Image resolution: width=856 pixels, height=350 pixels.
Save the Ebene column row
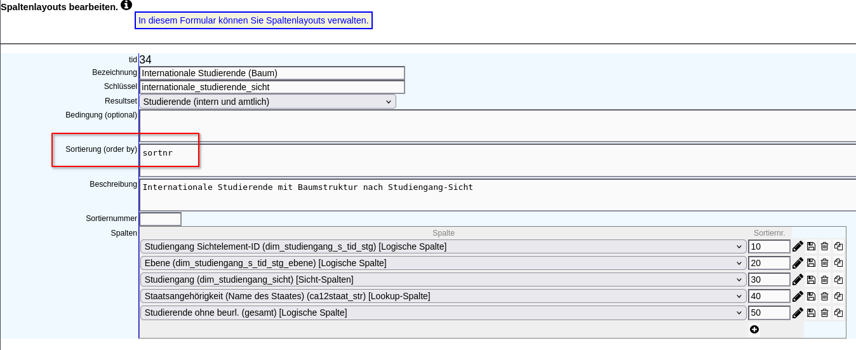tap(811, 263)
